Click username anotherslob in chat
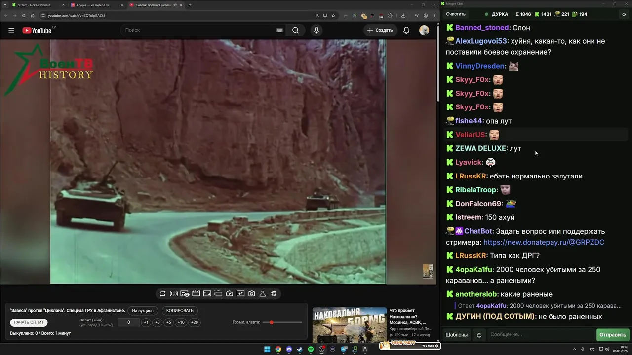Screen dimensions: 632x355 [x=476, y=294]
